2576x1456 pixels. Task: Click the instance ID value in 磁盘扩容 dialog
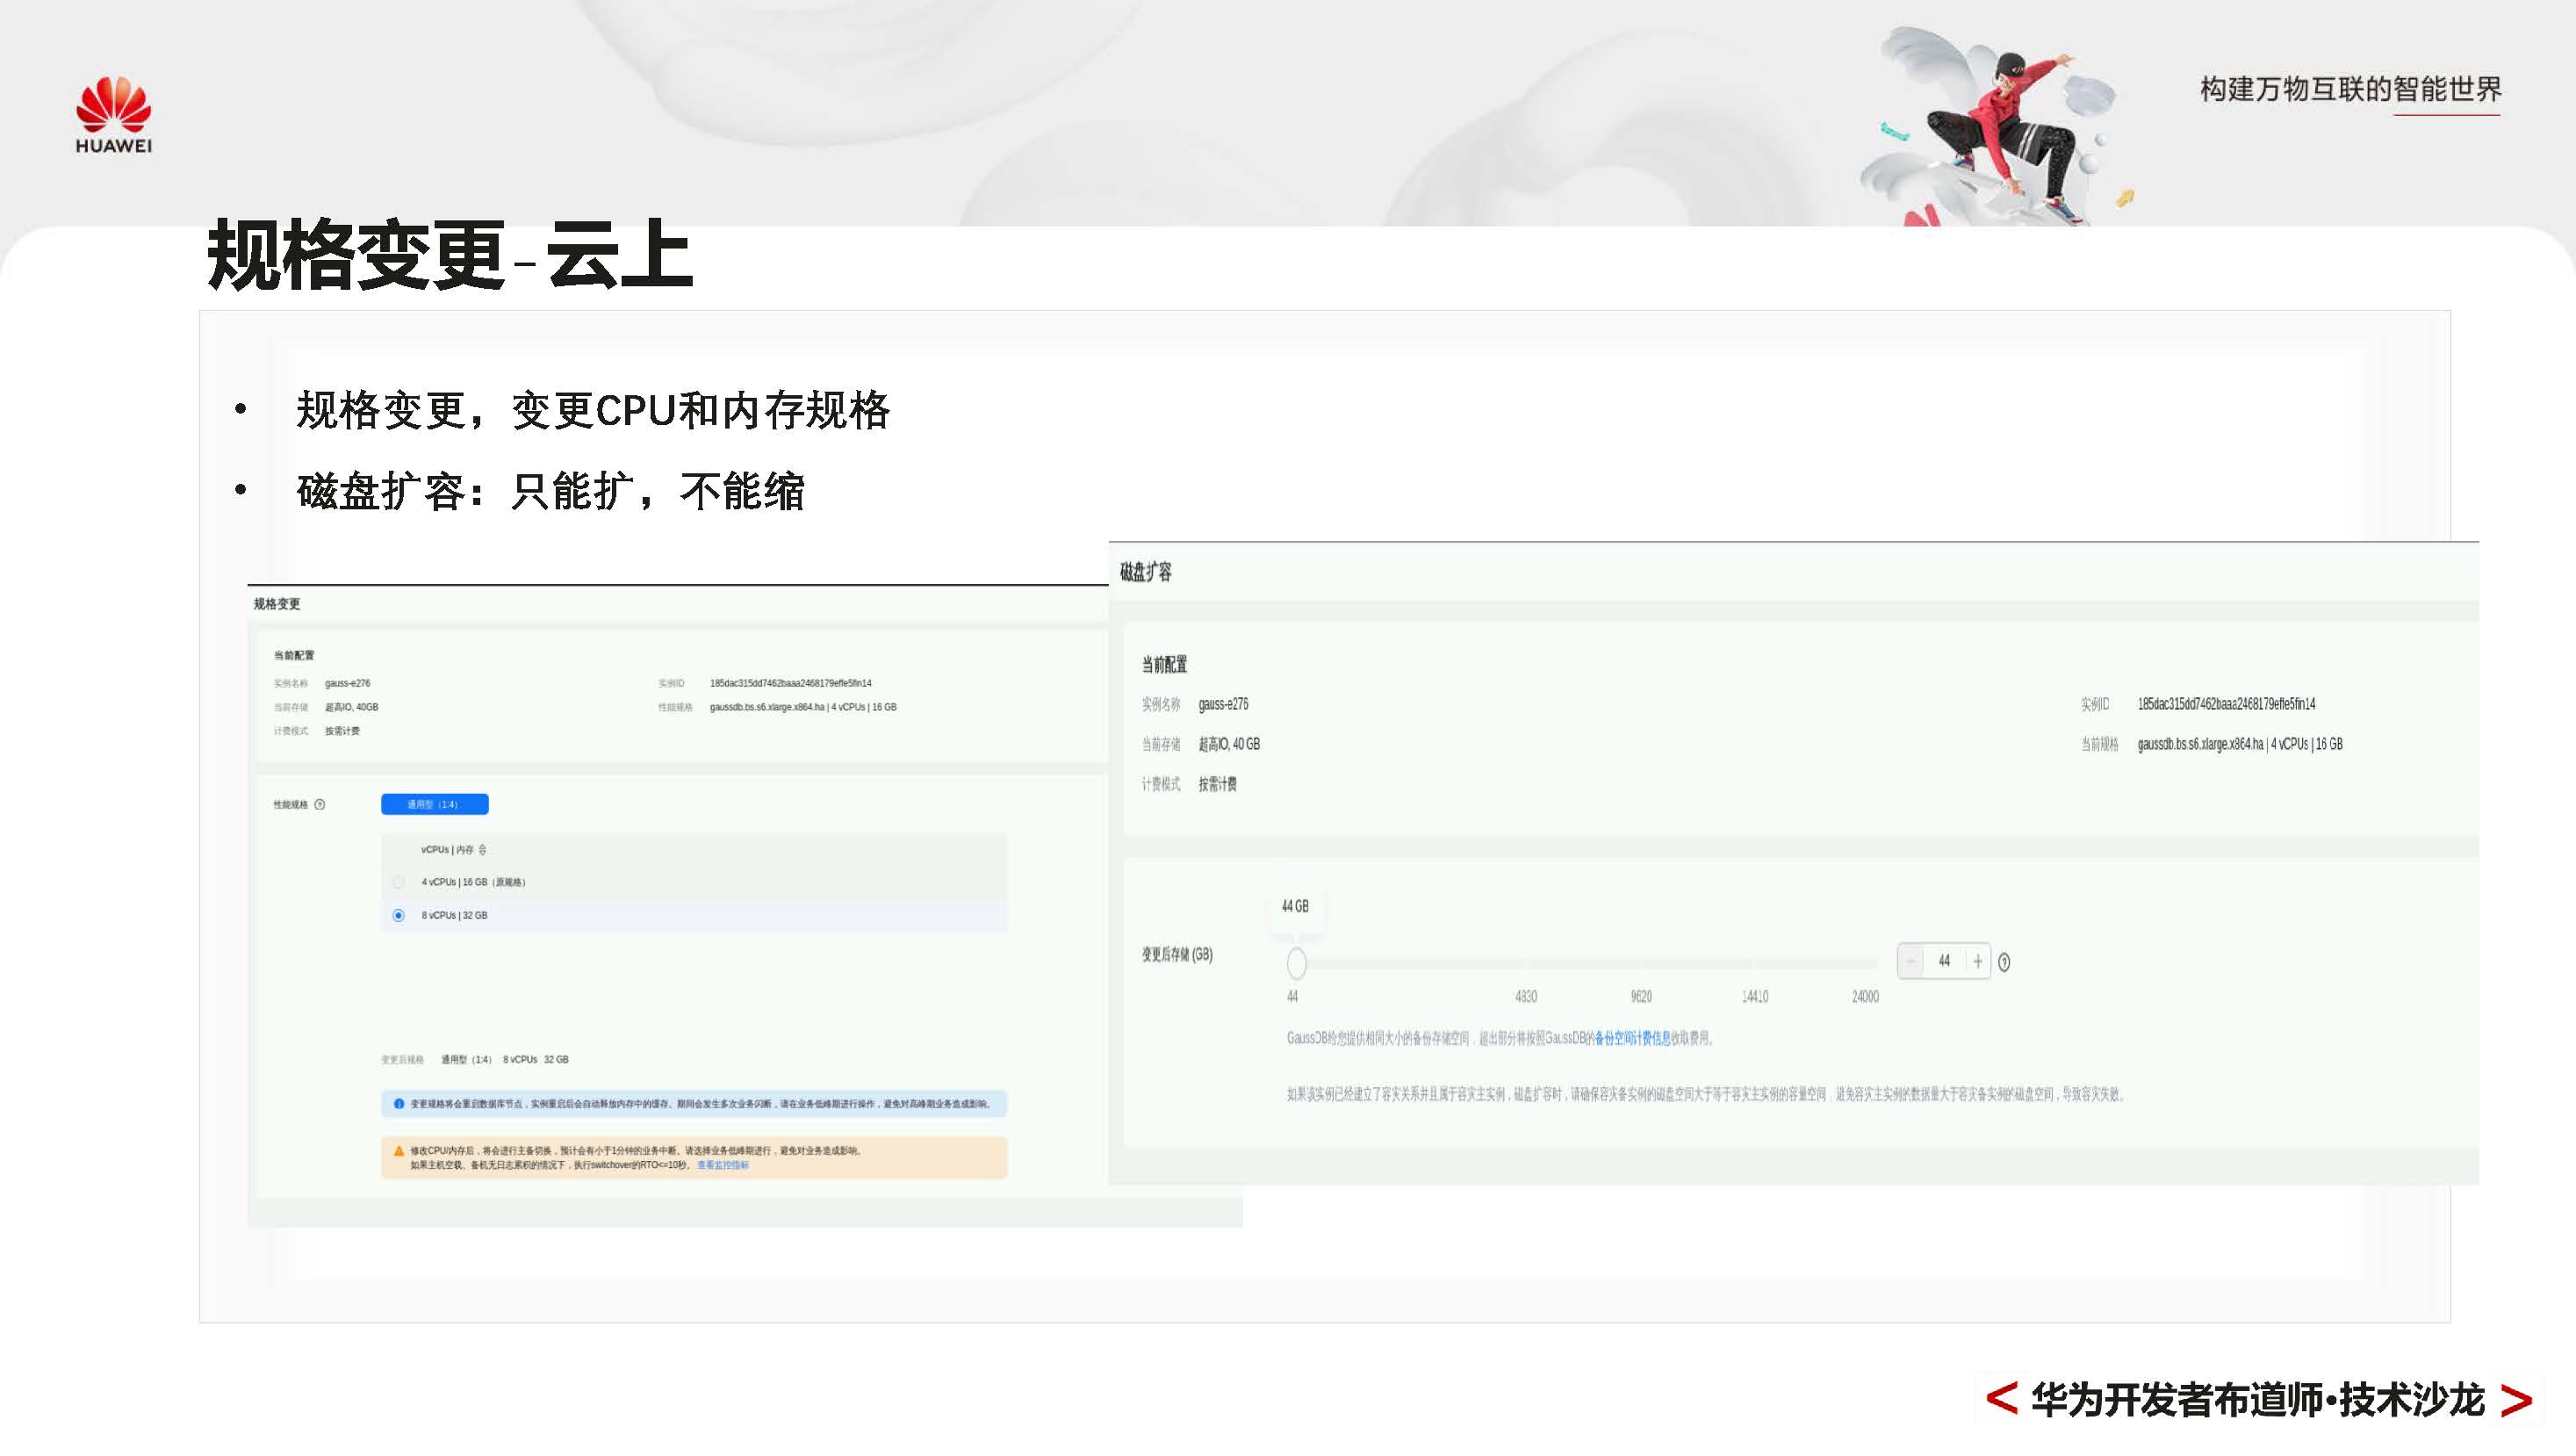coord(2225,704)
